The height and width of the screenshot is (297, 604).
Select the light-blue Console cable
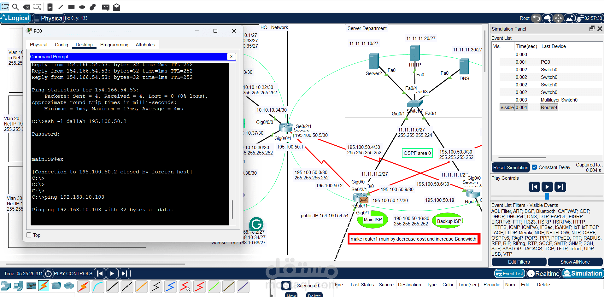(98, 287)
